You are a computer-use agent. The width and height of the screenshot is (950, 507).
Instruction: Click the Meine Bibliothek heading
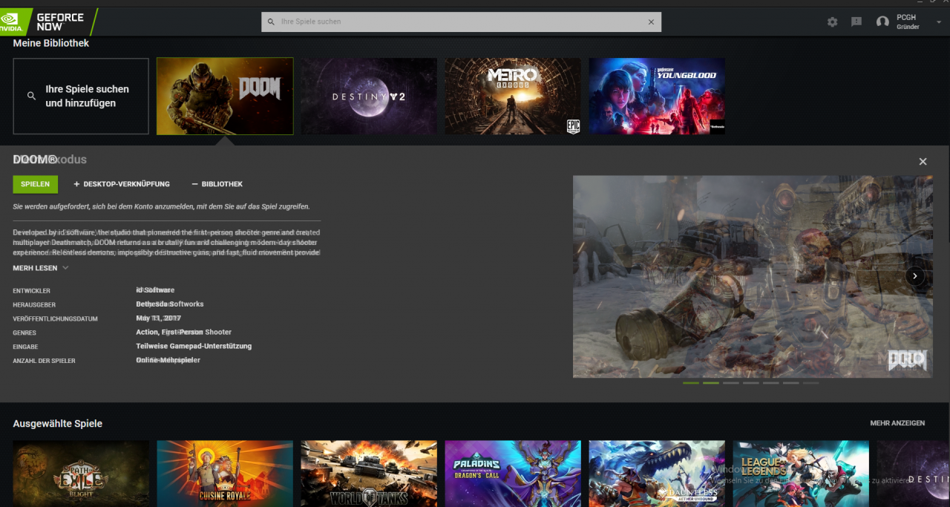[x=51, y=43]
